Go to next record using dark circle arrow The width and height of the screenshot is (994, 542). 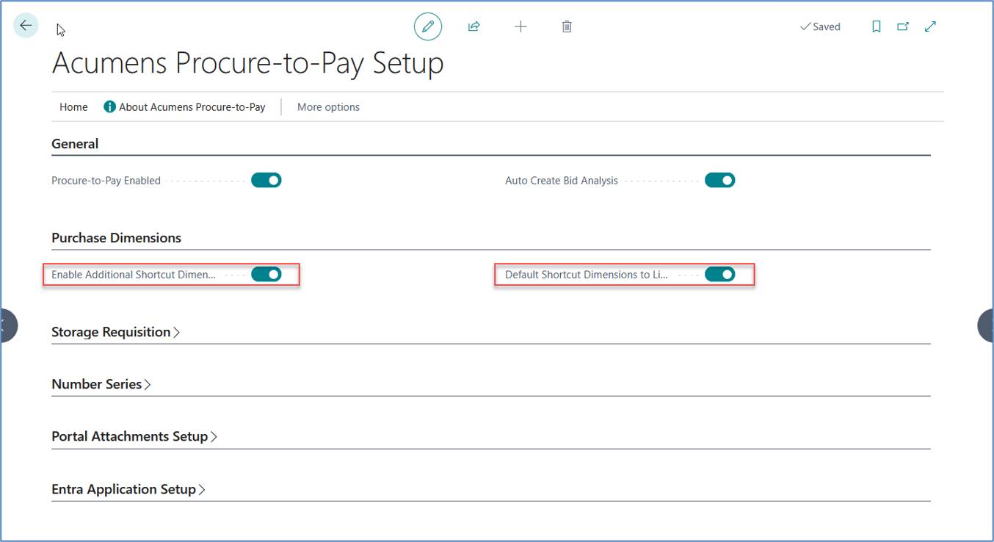coord(986,325)
